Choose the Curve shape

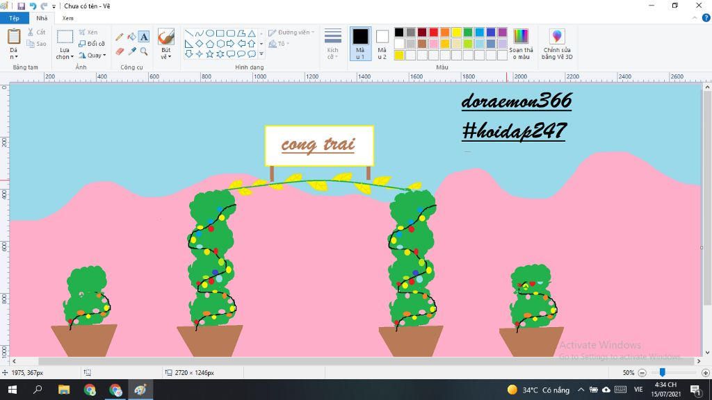point(200,33)
